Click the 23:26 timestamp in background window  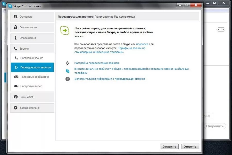point(207,116)
